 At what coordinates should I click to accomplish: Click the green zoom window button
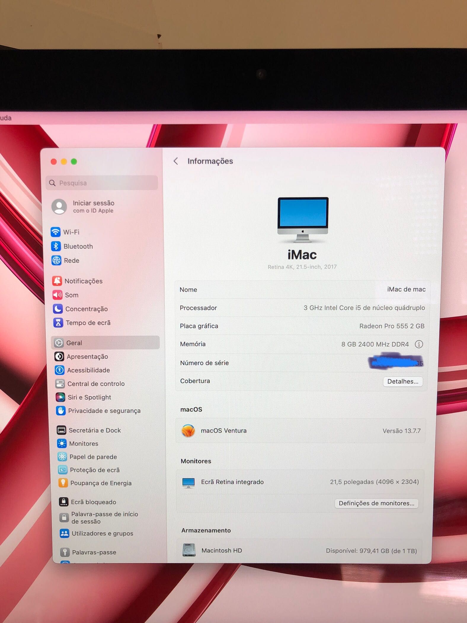point(74,161)
